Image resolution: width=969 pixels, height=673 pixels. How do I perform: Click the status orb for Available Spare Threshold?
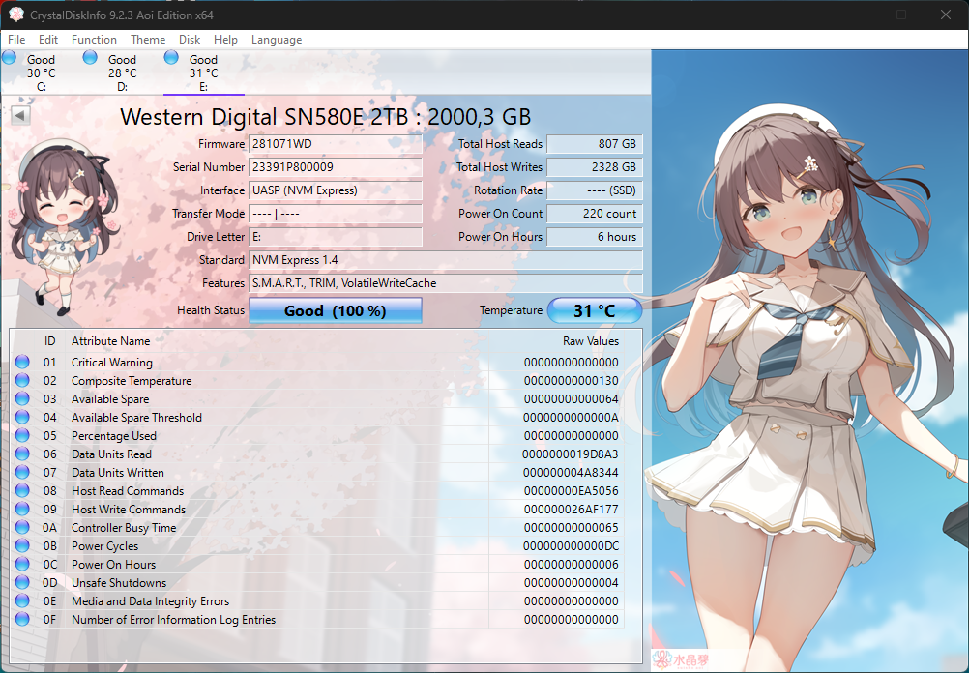(22, 417)
